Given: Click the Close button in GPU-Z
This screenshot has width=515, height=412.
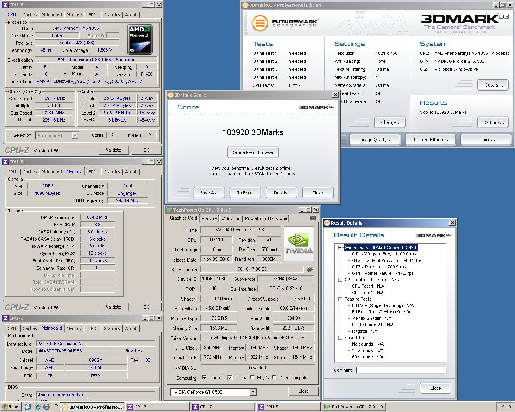Looking at the screenshot, I should tap(303, 391).
